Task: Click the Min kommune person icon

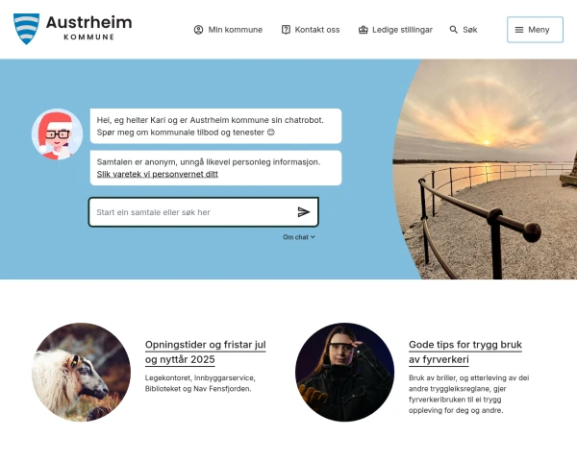Action: click(198, 30)
